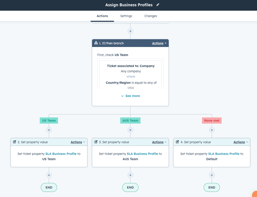
Task: Switch to the Changes tab
Action: (151, 16)
